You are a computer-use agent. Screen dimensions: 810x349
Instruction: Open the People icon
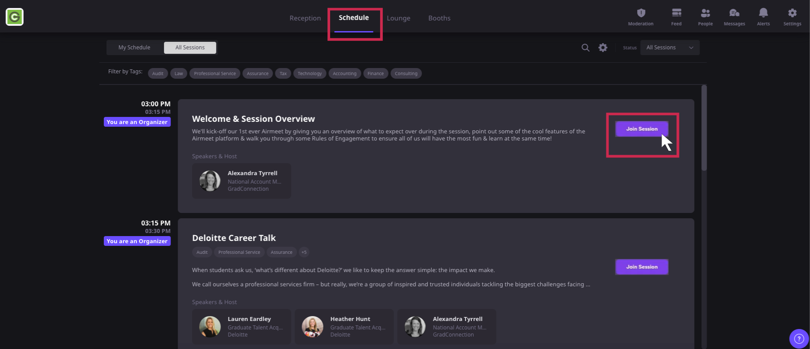coord(705,17)
